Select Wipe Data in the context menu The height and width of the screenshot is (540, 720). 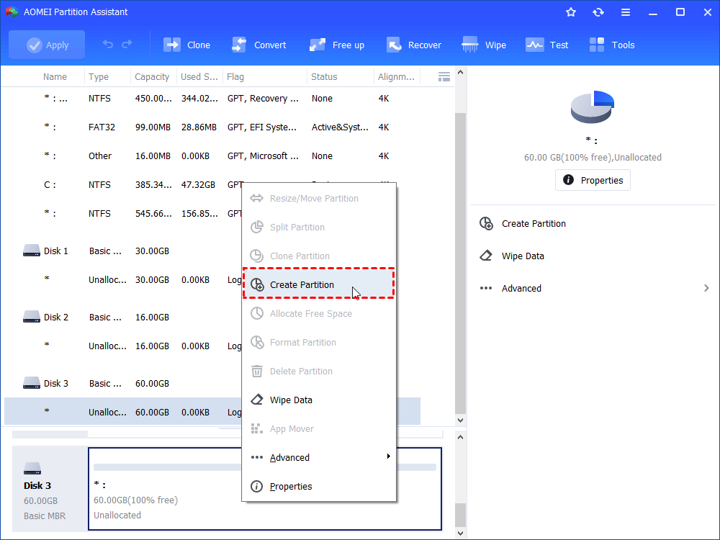289,400
